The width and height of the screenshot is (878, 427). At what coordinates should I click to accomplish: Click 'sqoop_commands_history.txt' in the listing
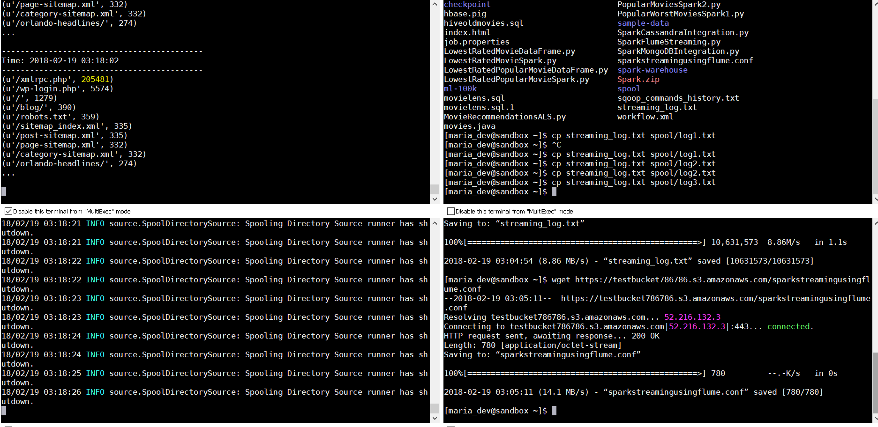tap(678, 98)
